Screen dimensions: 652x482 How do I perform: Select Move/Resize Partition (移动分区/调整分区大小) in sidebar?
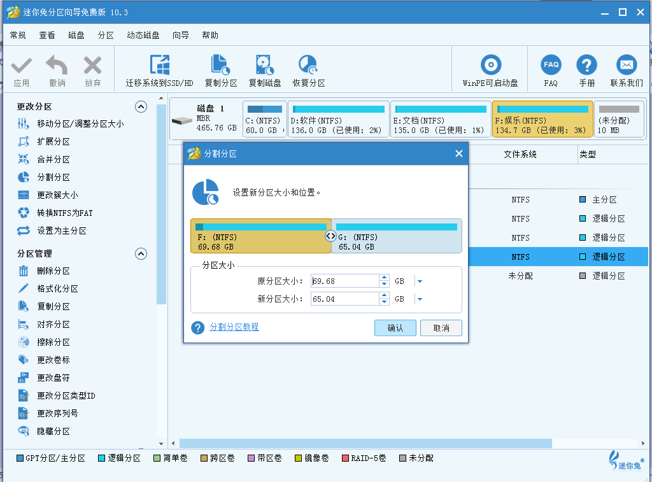(80, 124)
